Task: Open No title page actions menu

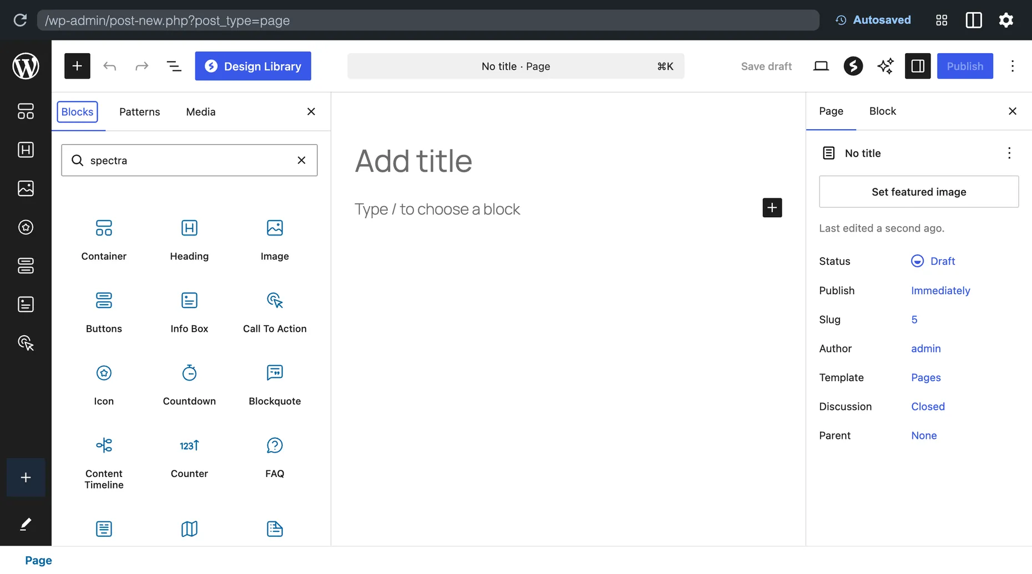Action: click(1009, 153)
